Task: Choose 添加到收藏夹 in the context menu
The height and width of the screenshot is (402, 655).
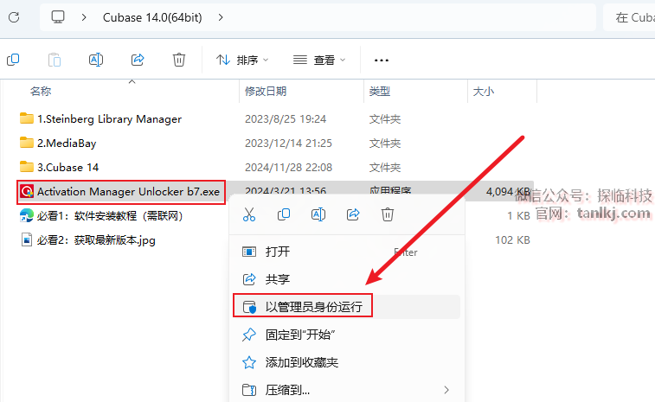Action: coord(346,362)
